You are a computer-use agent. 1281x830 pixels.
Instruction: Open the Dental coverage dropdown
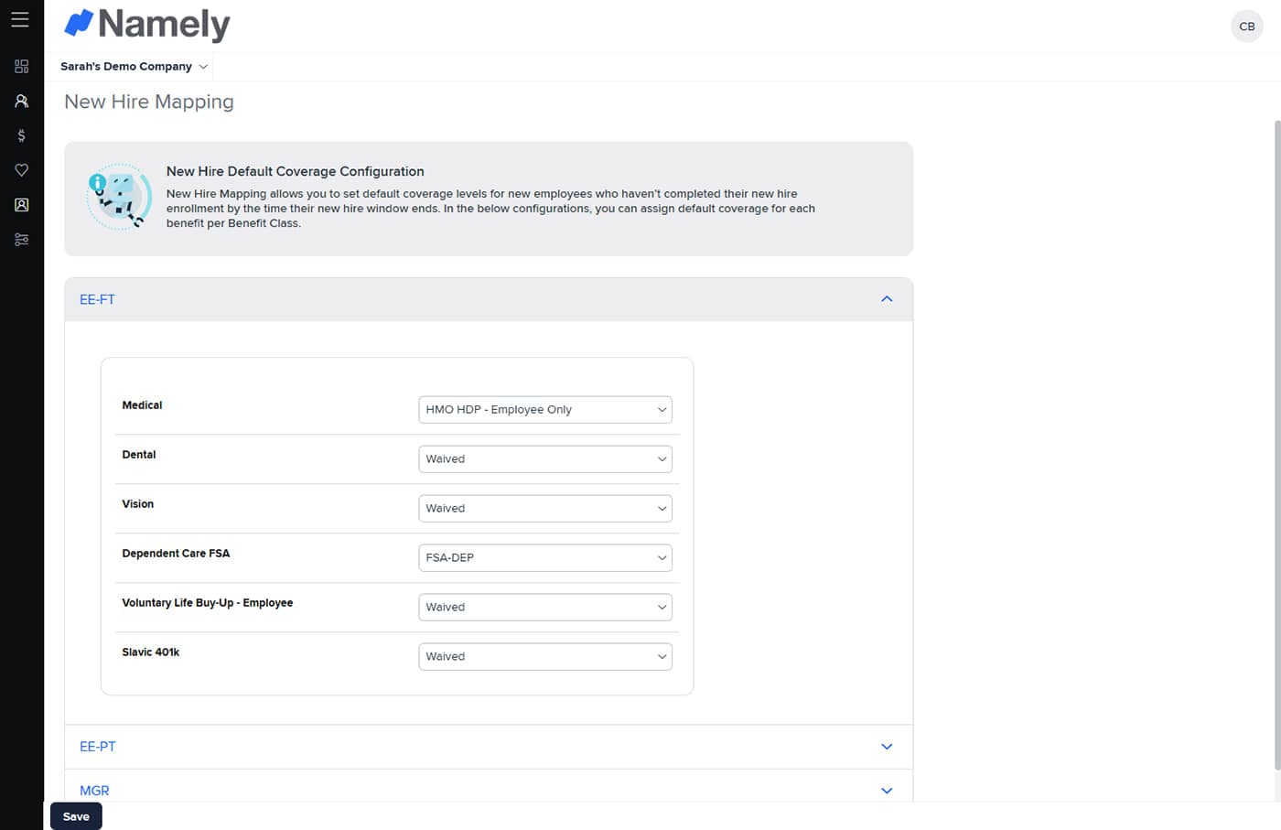pyautogui.click(x=544, y=459)
